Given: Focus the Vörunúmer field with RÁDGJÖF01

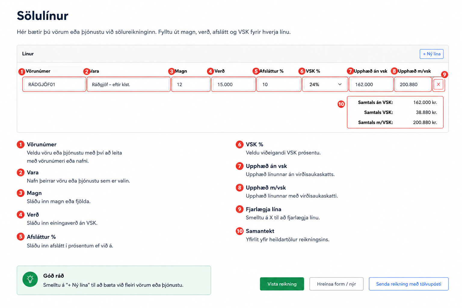Looking at the screenshot, I should (54, 85).
